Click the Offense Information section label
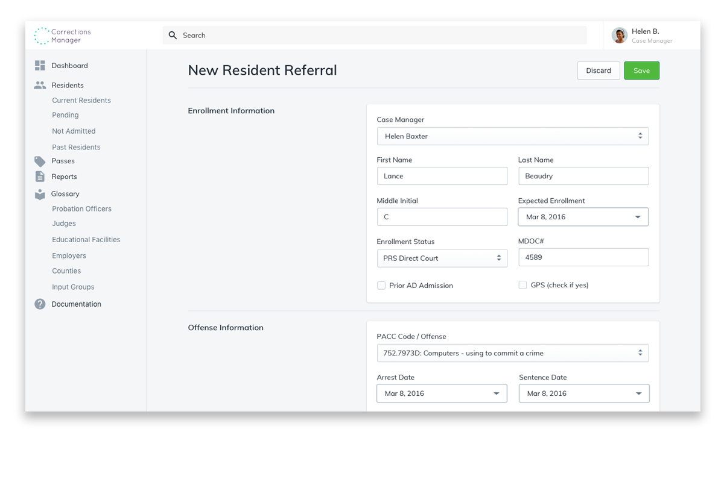The height and width of the screenshot is (482, 724). pos(226,328)
